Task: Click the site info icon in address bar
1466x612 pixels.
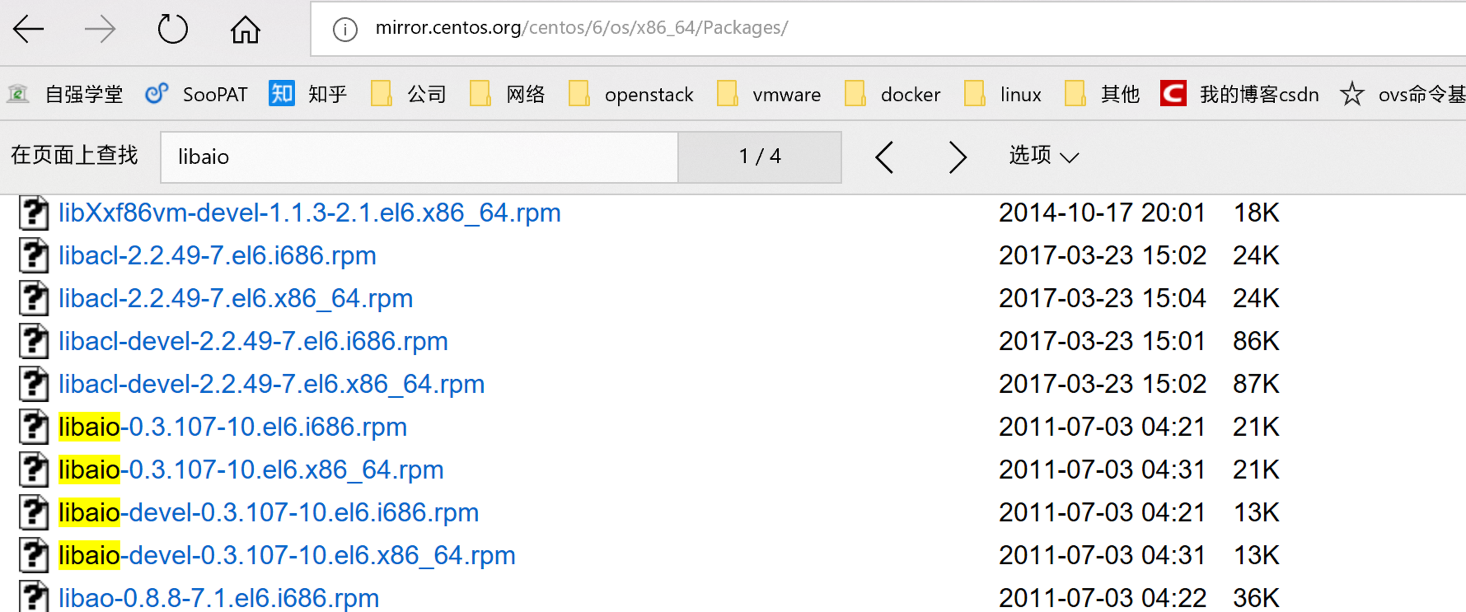Action: [x=345, y=29]
